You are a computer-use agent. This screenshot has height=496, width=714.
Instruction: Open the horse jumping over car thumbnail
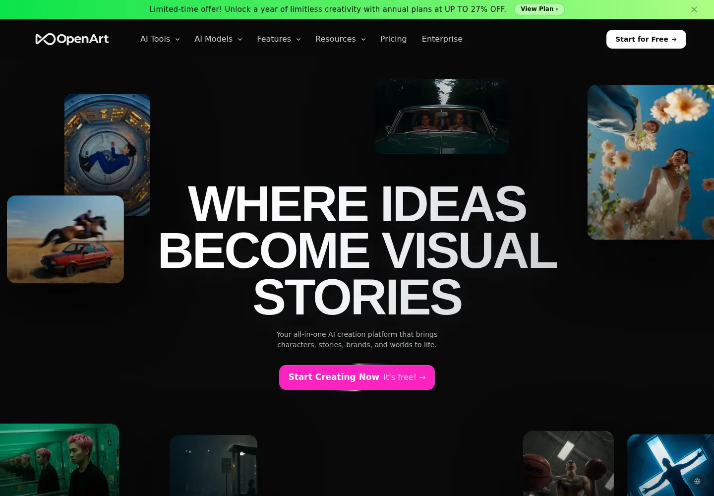65,240
